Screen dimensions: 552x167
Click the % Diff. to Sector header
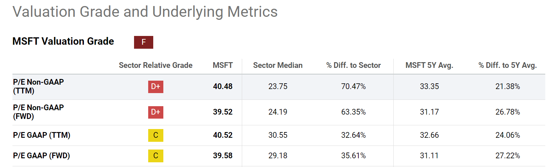(x=353, y=65)
